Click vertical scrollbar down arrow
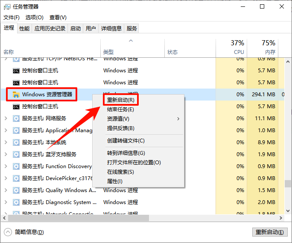The height and width of the screenshot is (243, 292). [x=288, y=211]
